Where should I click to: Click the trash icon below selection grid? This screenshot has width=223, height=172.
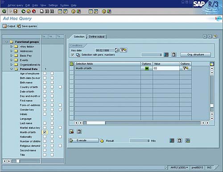click(x=79, y=131)
